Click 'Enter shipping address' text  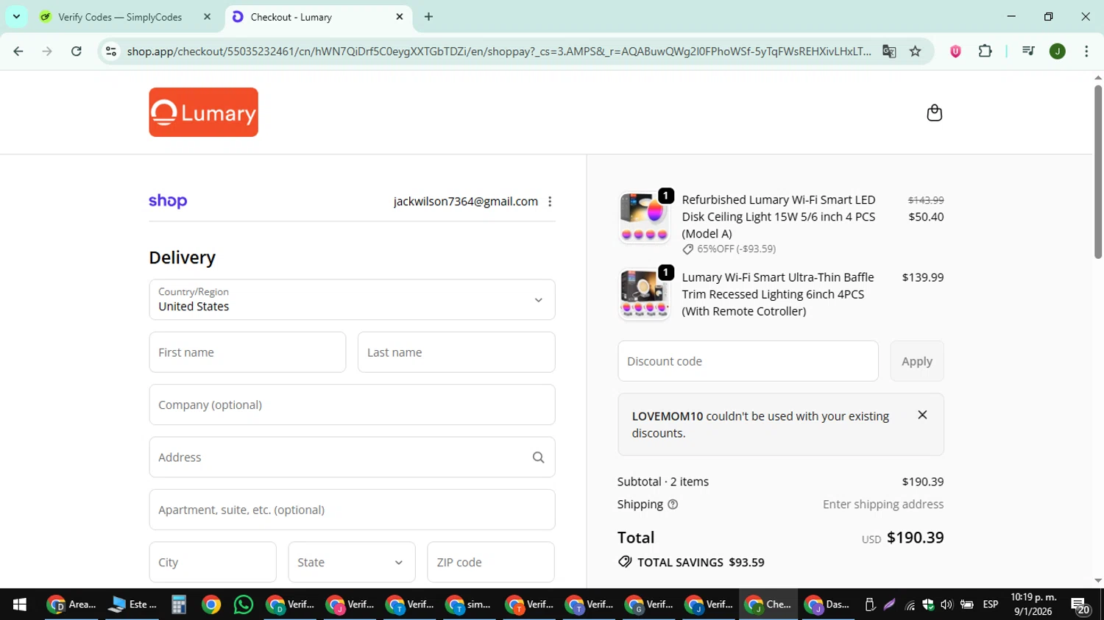point(883,505)
